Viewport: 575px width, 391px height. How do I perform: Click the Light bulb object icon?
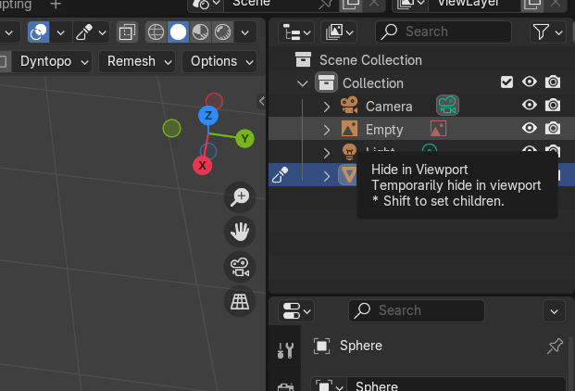pyautogui.click(x=349, y=151)
